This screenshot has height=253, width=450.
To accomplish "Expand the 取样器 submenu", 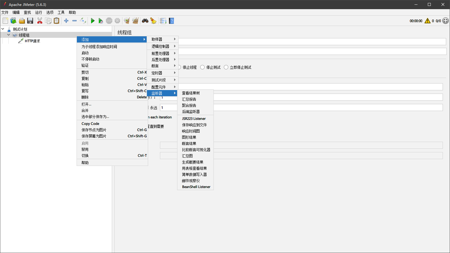I will coord(162,39).
